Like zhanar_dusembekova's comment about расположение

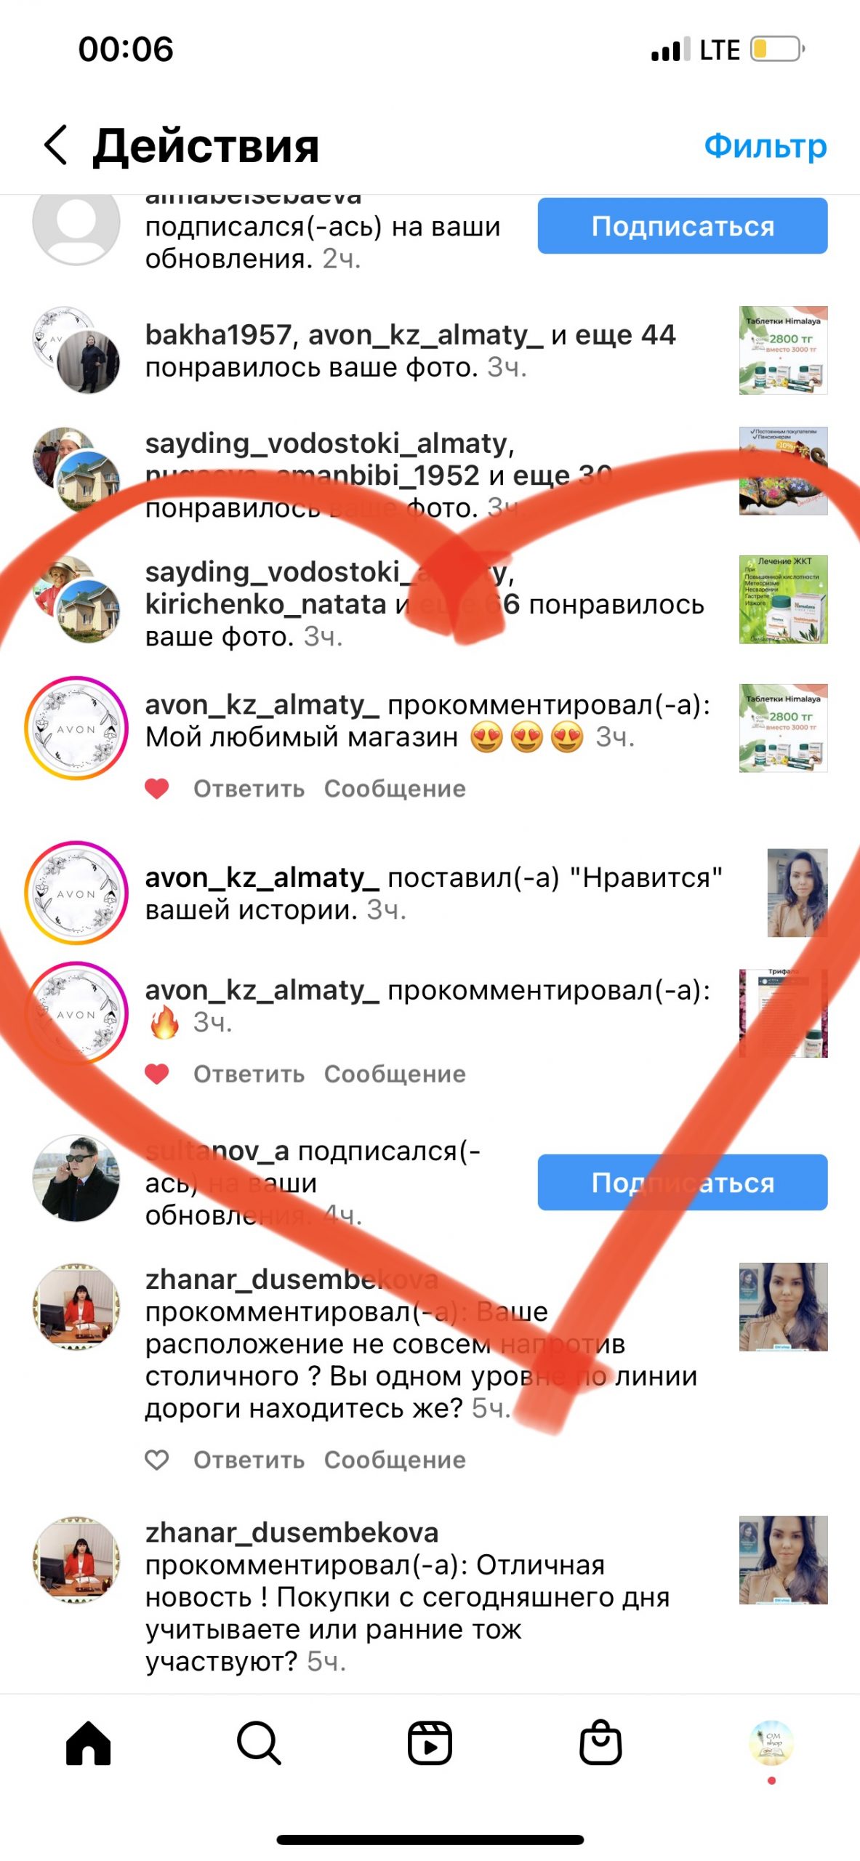(x=157, y=1460)
